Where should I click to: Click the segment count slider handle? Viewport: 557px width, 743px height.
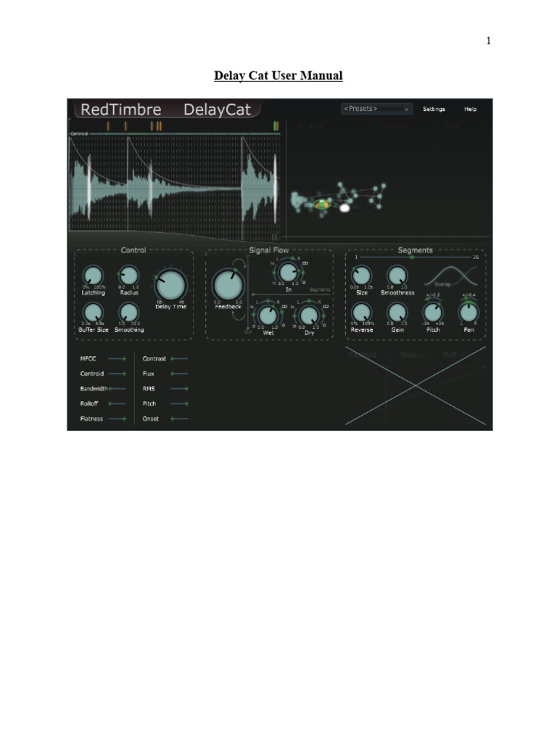point(412,257)
